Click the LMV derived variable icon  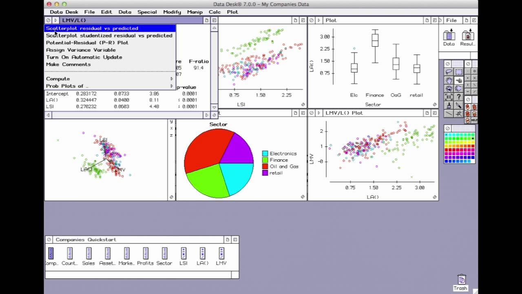pos(221,253)
